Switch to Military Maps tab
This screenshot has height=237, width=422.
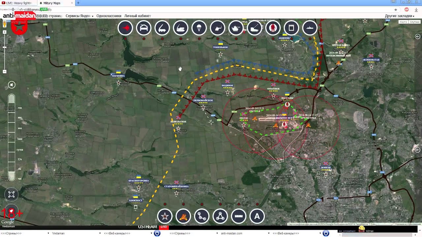(x=55, y=3)
